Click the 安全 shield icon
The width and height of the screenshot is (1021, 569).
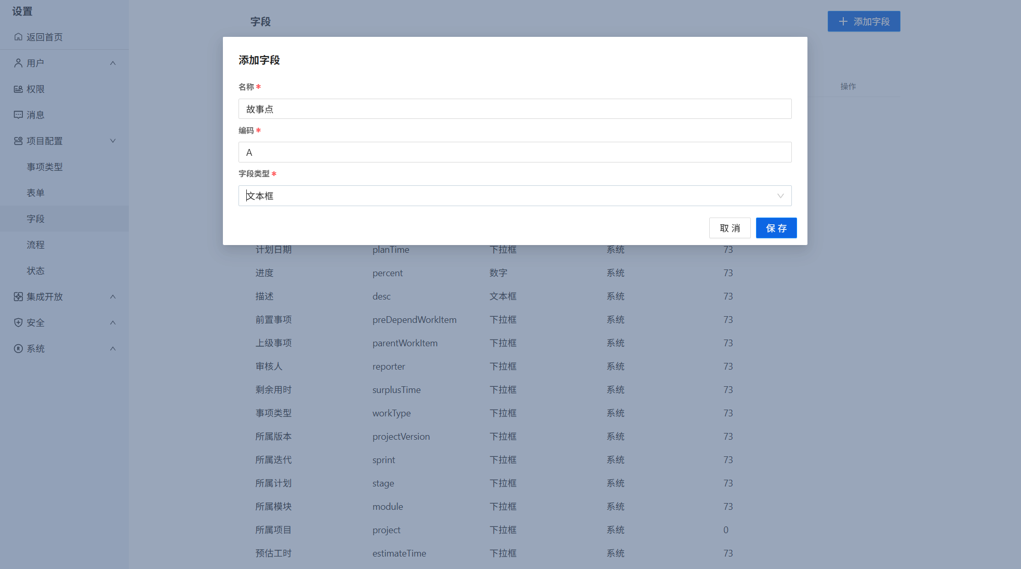[18, 322]
